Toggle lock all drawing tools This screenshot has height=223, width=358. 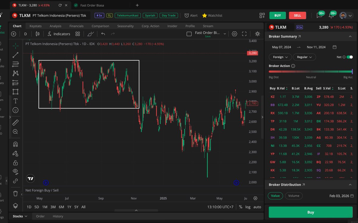point(16,163)
